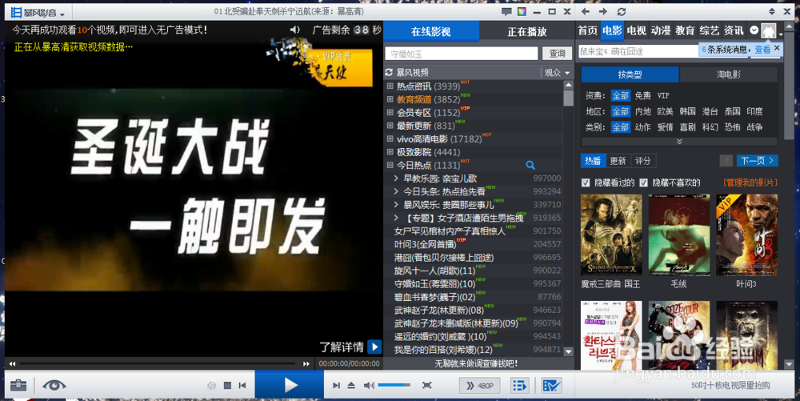Dismiss the system message popup
This screenshot has width=800, height=401.
(x=777, y=48)
